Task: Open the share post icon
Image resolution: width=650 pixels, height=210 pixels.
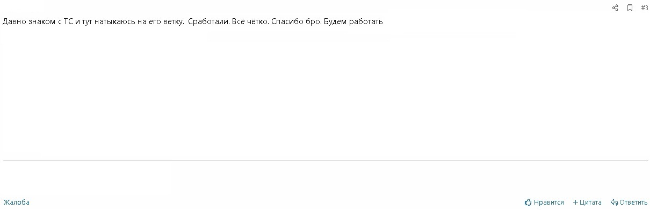Action: (x=616, y=8)
